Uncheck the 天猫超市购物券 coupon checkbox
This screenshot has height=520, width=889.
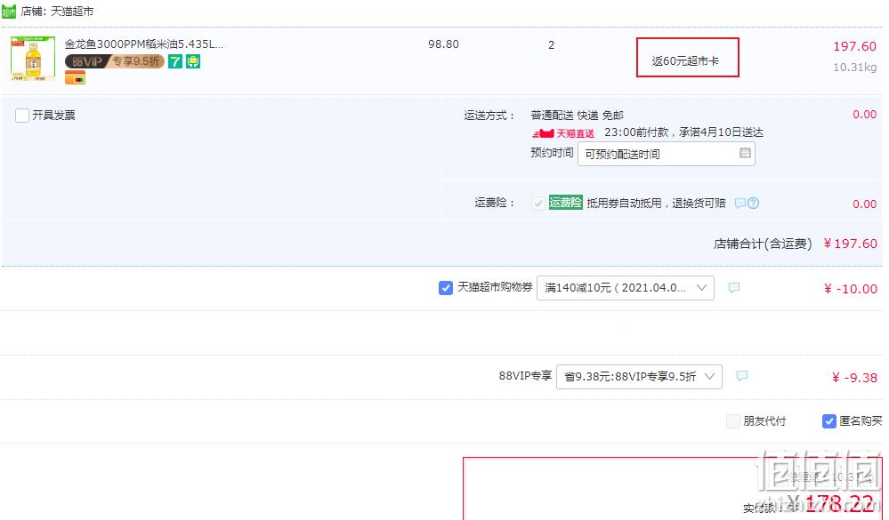point(446,288)
